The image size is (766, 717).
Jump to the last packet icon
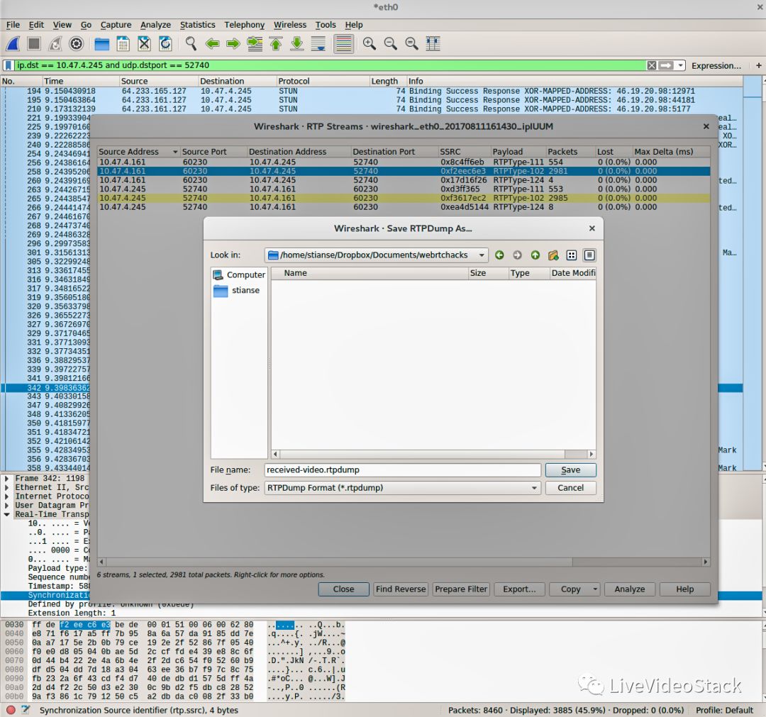tap(297, 44)
